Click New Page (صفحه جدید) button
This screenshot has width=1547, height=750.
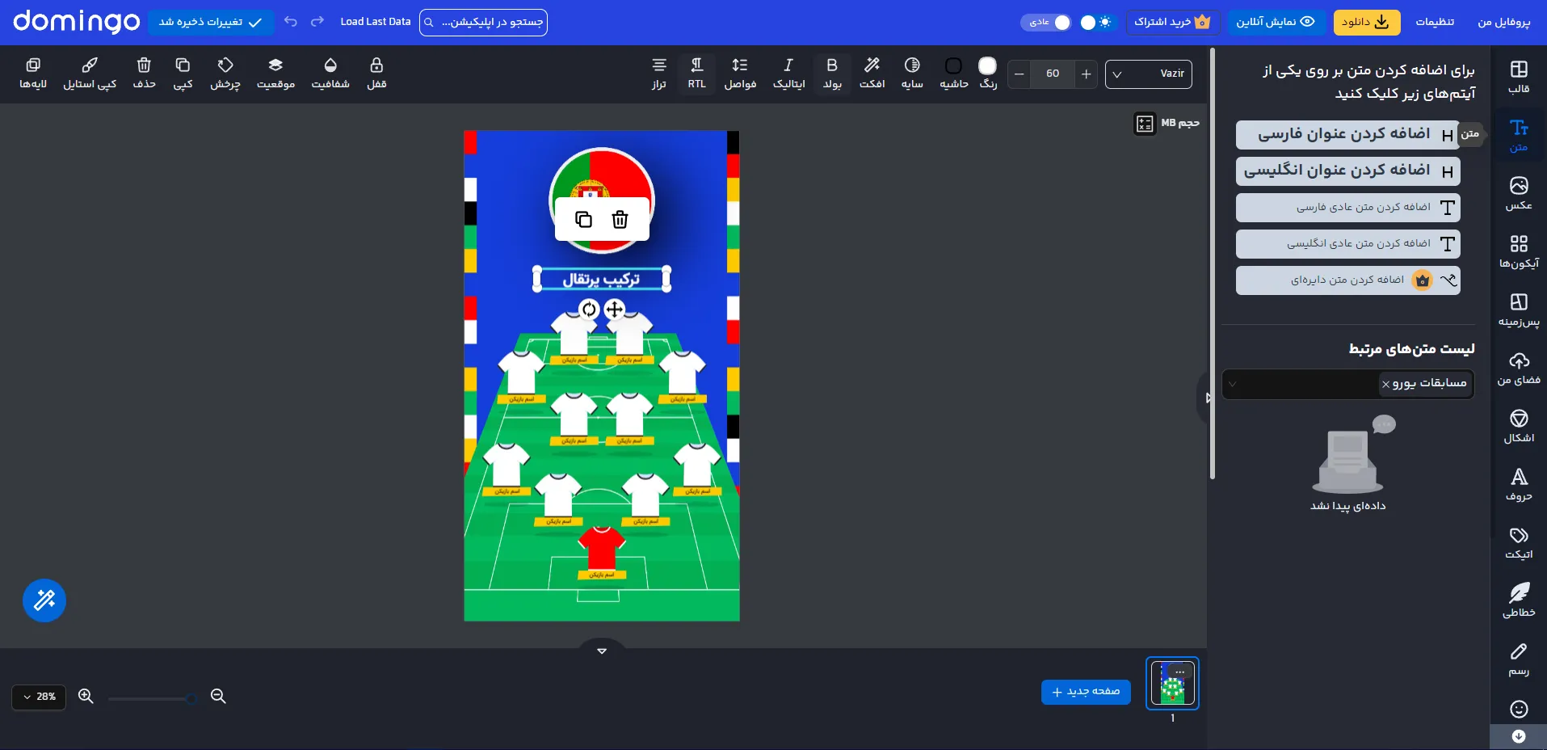click(x=1086, y=692)
